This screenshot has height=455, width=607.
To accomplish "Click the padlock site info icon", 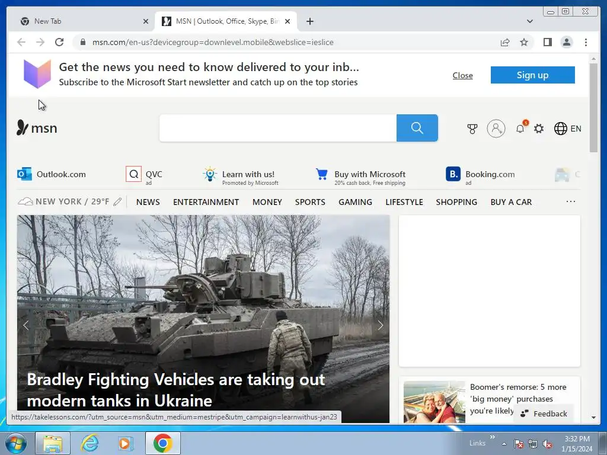I will [83, 42].
